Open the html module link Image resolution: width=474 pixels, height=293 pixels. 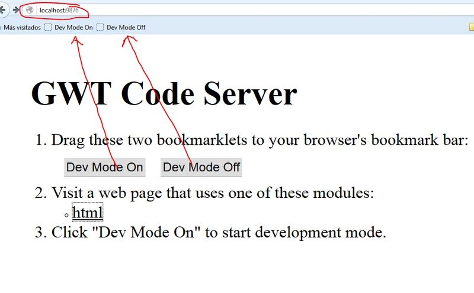pos(87,212)
